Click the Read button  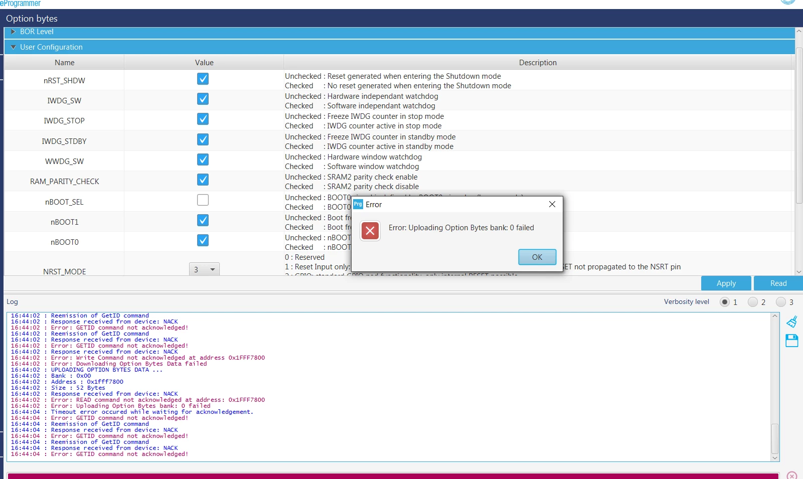click(x=778, y=283)
